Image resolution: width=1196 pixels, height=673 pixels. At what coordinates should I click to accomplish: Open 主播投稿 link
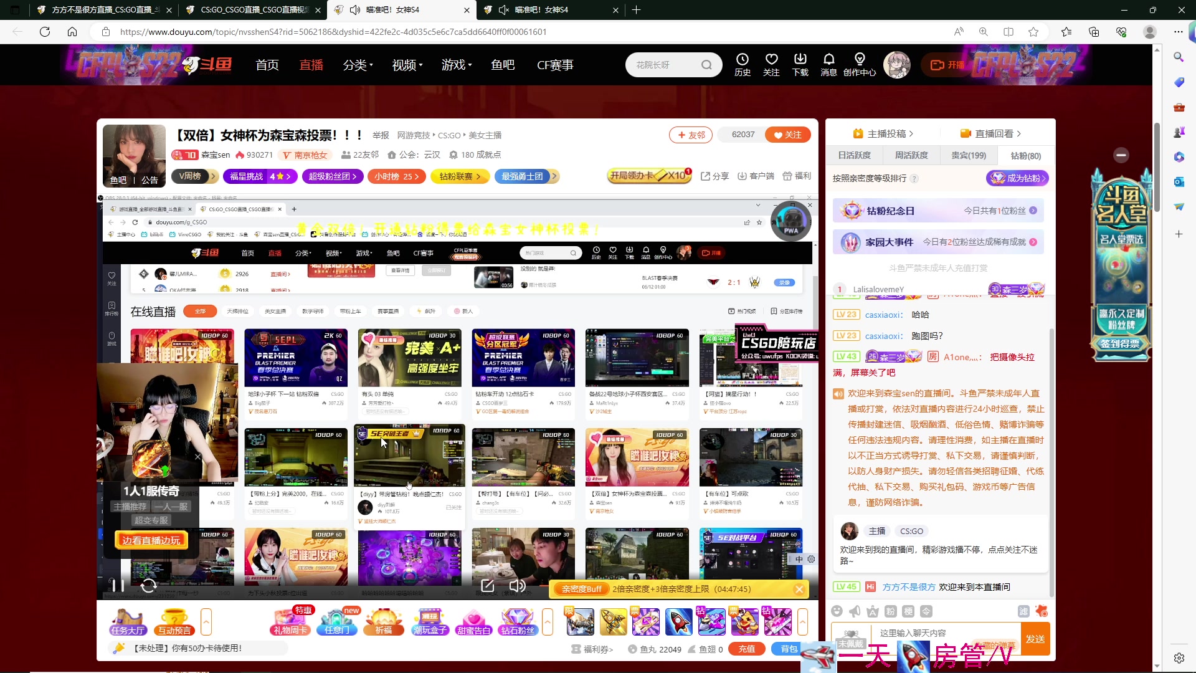(x=884, y=133)
